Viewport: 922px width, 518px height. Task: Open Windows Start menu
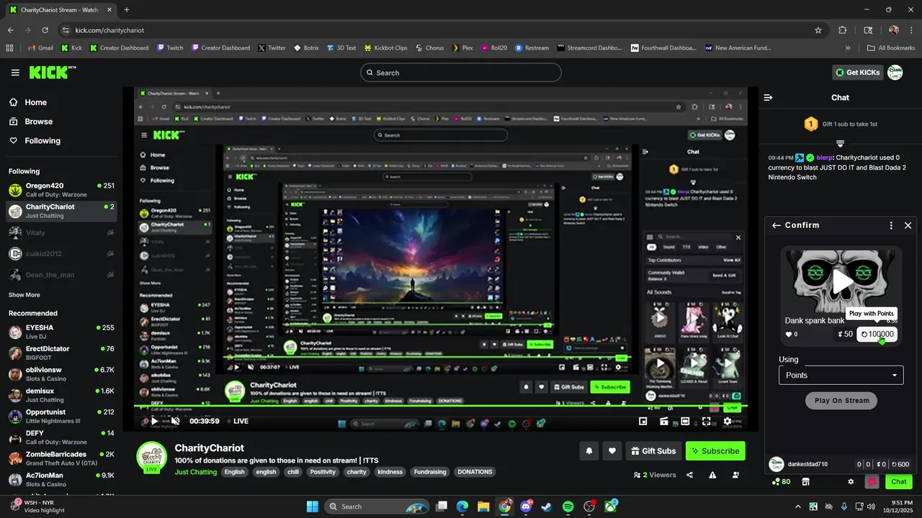pos(312,506)
